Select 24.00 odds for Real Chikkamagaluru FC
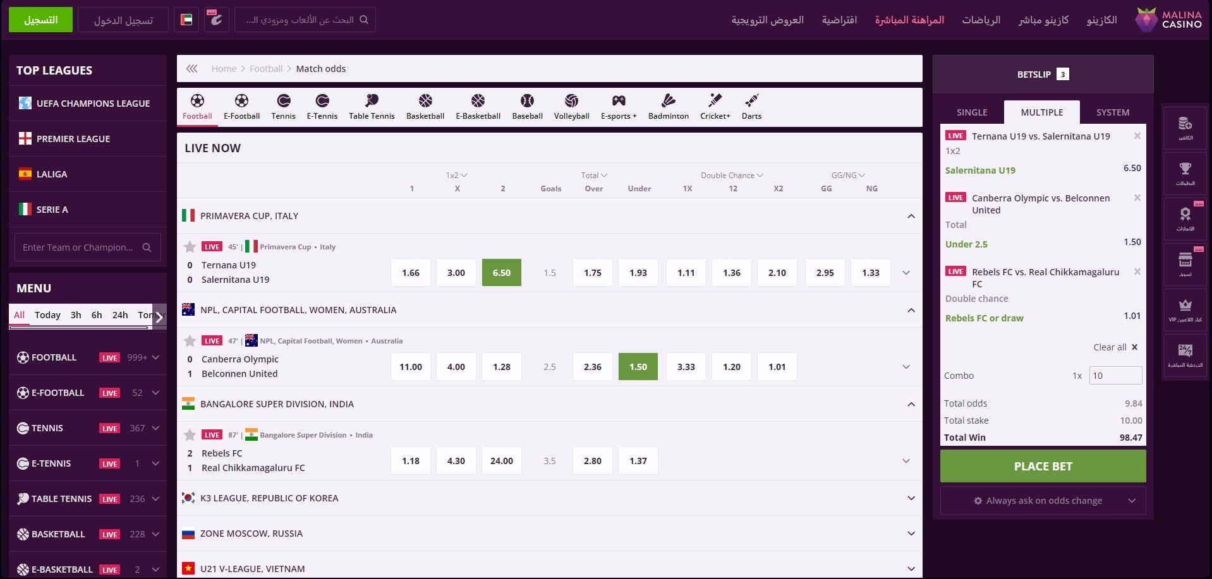This screenshot has height=579, width=1212. click(502, 461)
